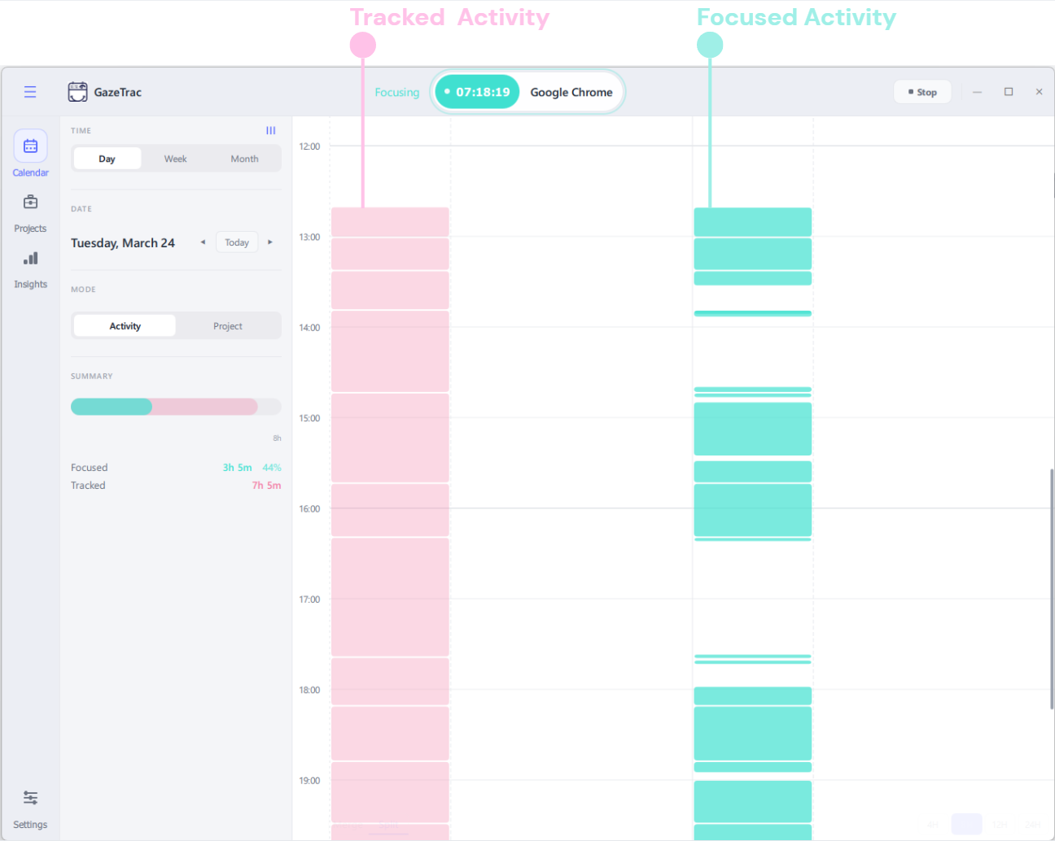The image size is (1055, 841).
Task: Click the focused/tracked summary progress bar
Action: tap(175, 407)
